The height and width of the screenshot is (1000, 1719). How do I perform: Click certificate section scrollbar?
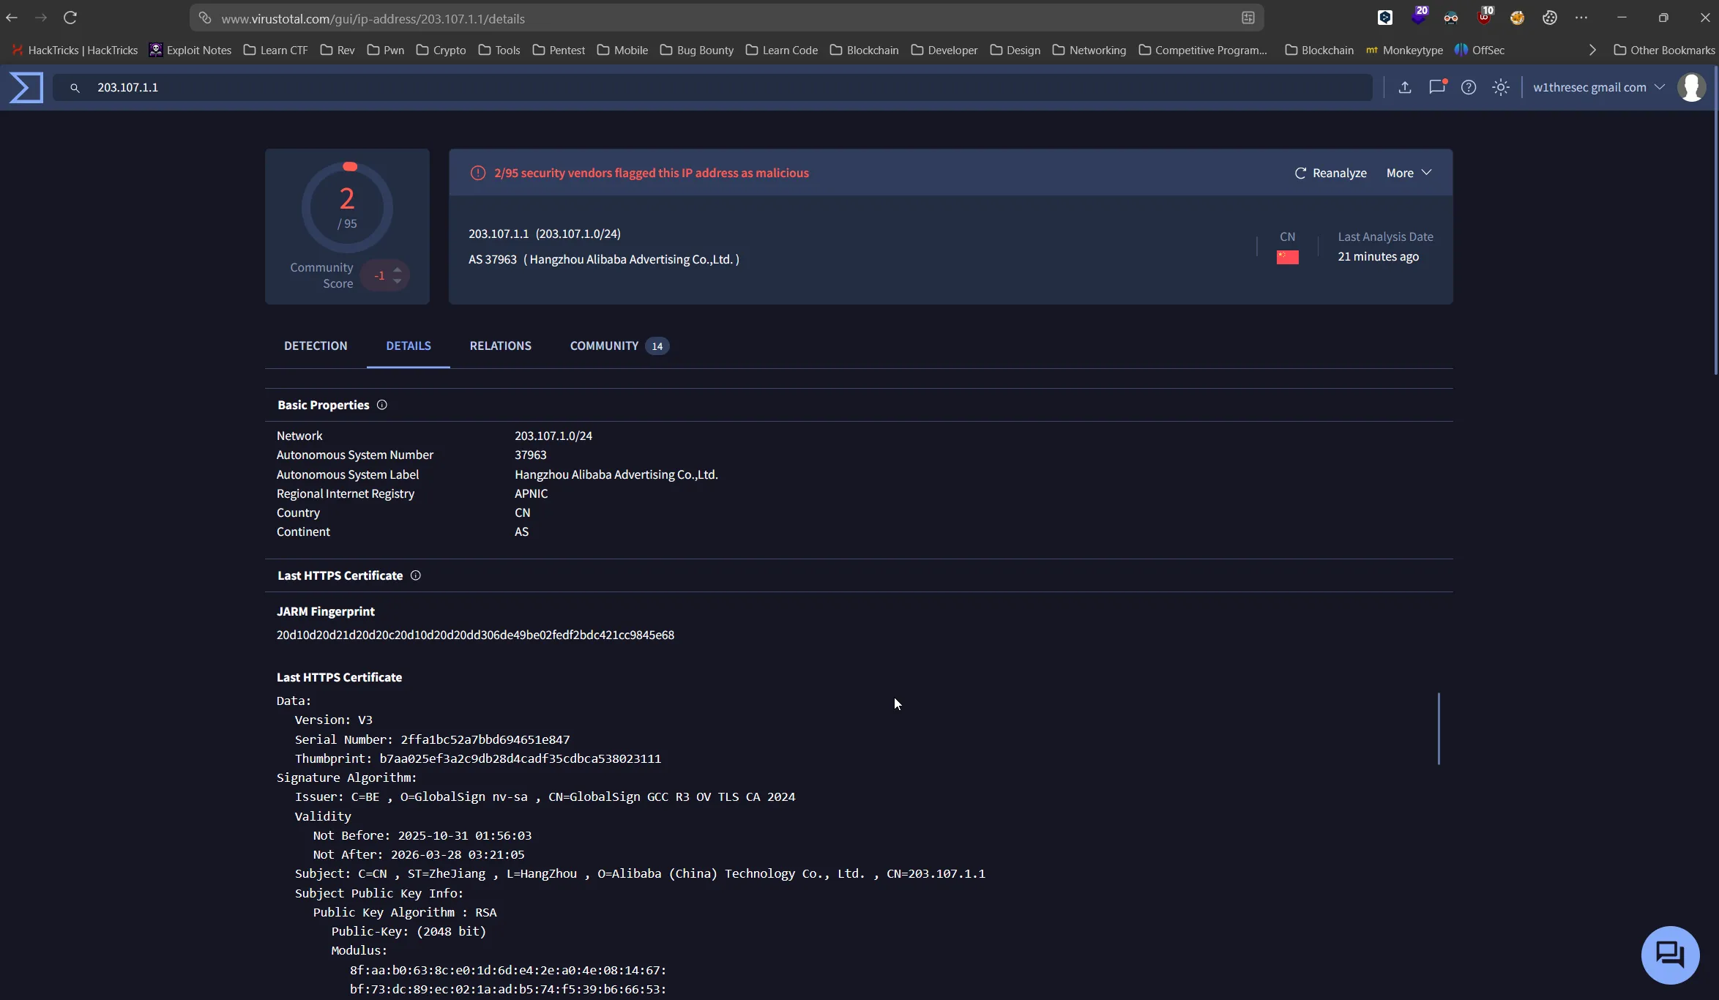point(1439,728)
